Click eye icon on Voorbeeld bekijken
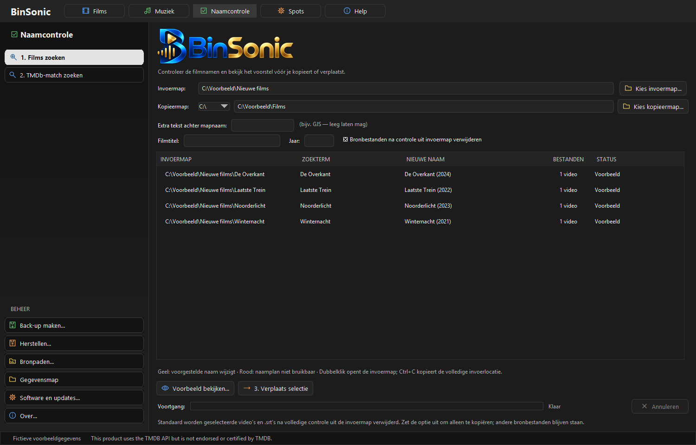The height and width of the screenshot is (445, 696). [x=165, y=388]
